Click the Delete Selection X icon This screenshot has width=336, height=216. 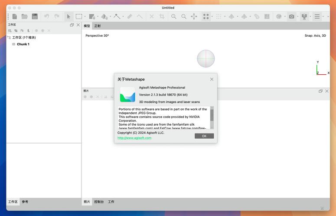tap(152, 16)
